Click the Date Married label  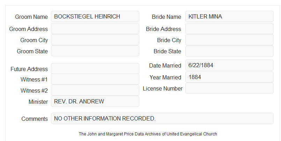coord(165,65)
